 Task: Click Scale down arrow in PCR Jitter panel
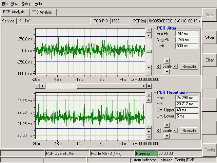click(167, 72)
